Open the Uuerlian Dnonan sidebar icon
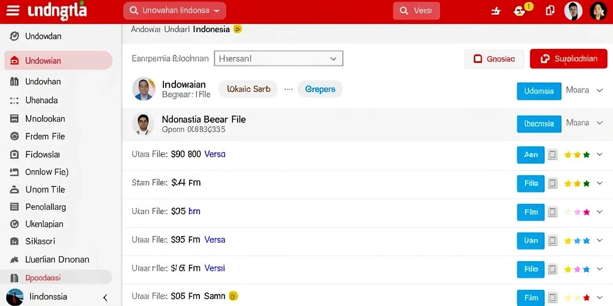 [x=14, y=259]
